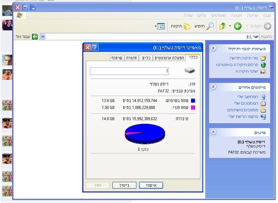This screenshot has height=203, width=278.
Task: Click the green Go (עבור אל) arrow button
Action: pyautogui.click(x=35, y=37)
